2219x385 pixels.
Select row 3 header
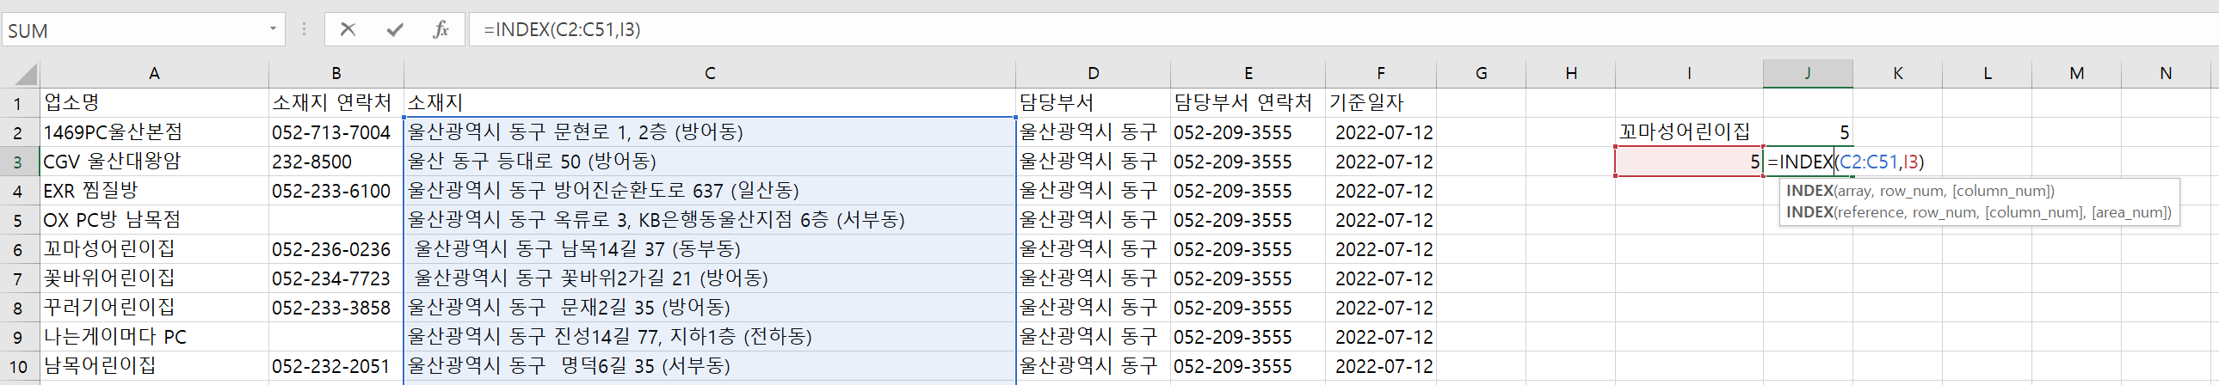(x=19, y=162)
